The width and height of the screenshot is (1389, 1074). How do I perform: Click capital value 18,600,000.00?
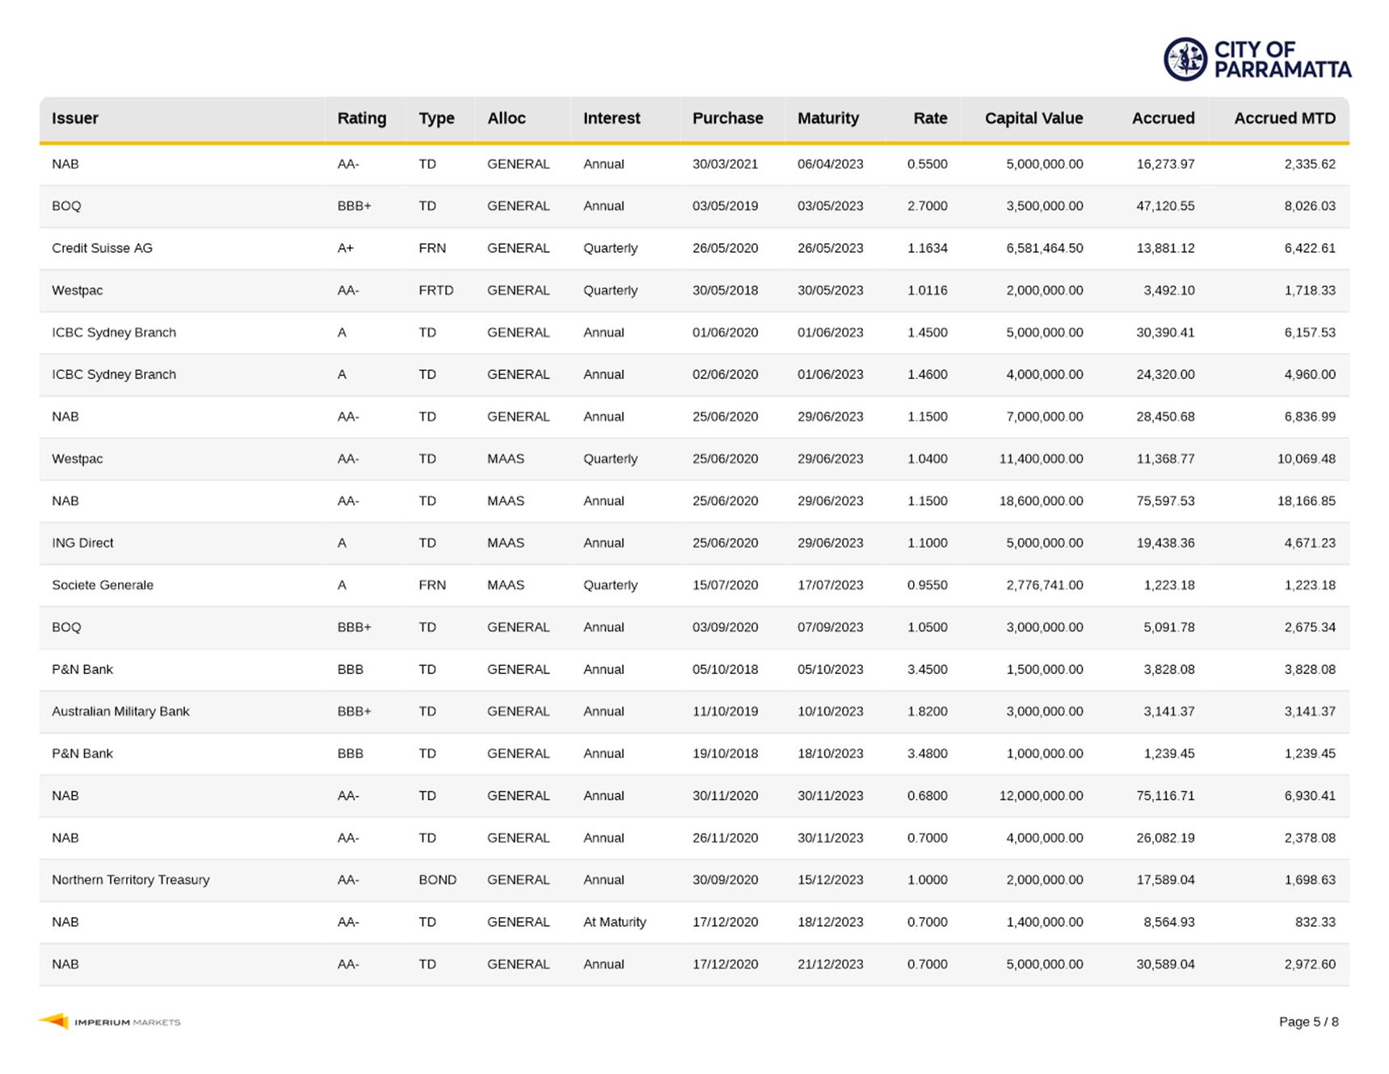pyautogui.click(x=1042, y=501)
